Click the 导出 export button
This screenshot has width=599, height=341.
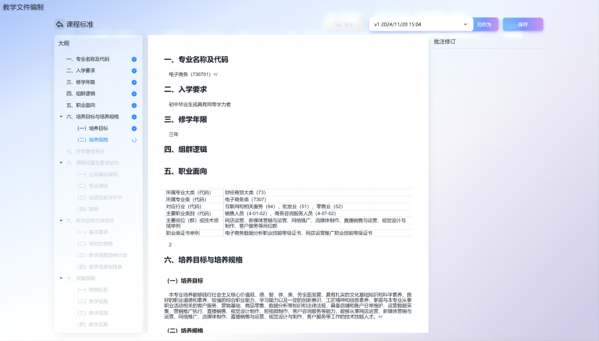point(344,24)
